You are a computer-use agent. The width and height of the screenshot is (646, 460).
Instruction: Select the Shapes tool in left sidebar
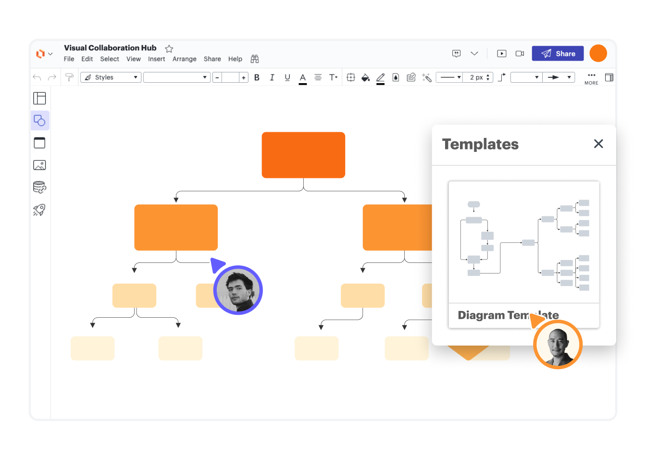pos(40,121)
